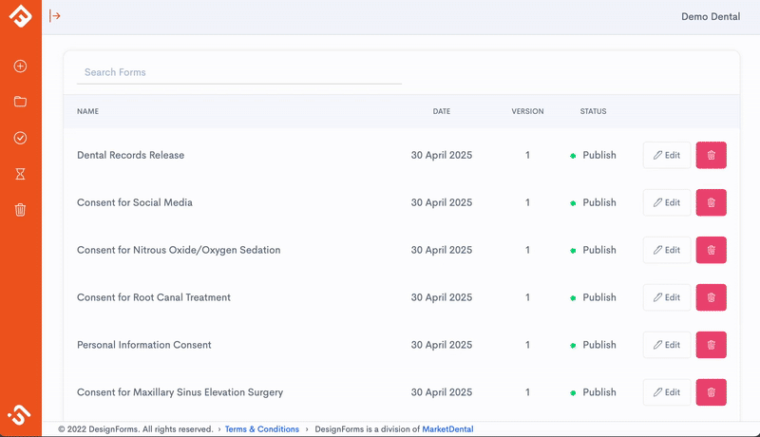Select Consent for Maxillary Sinus Elevation Surgery name

[180, 392]
